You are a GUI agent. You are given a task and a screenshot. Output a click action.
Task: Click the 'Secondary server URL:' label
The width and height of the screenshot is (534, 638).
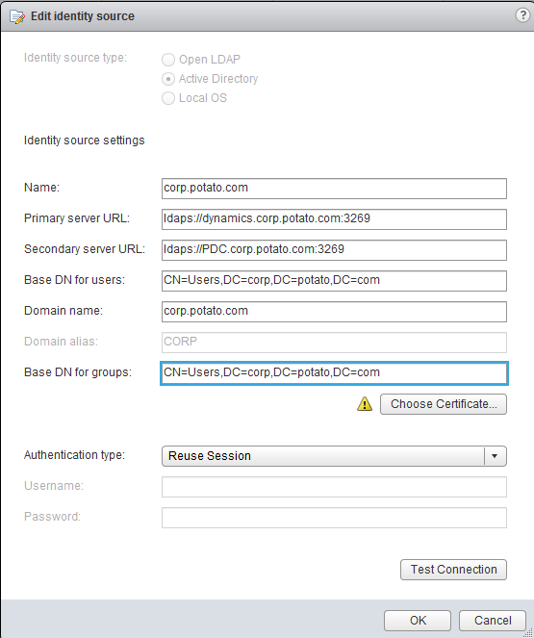(x=85, y=249)
